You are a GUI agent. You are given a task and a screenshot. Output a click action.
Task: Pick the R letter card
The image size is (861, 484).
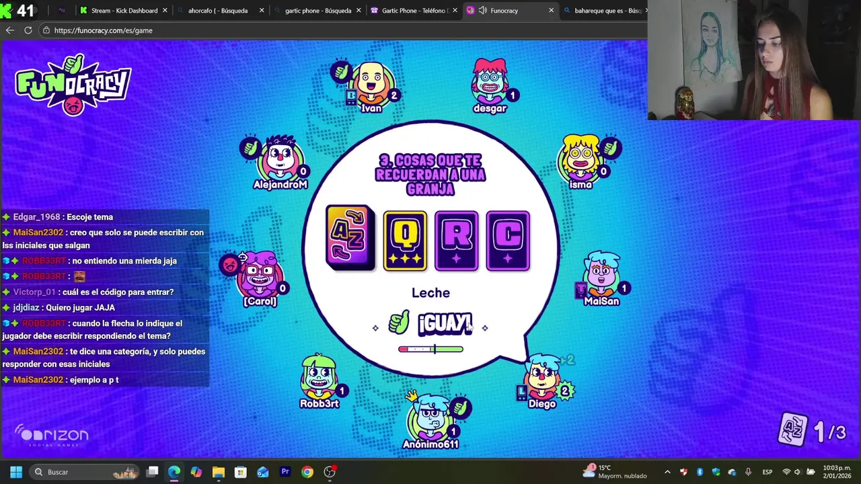(457, 241)
